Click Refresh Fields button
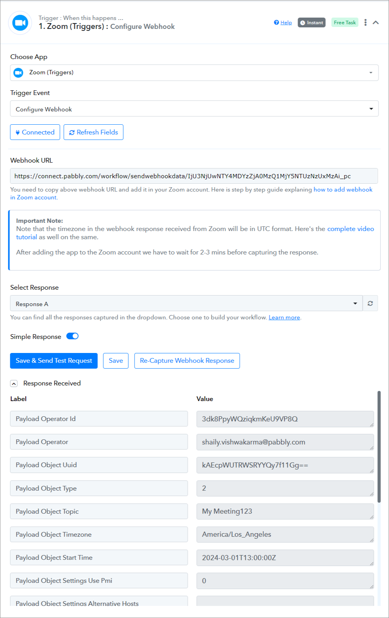This screenshot has width=389, height=618. [x=93, y=132]
